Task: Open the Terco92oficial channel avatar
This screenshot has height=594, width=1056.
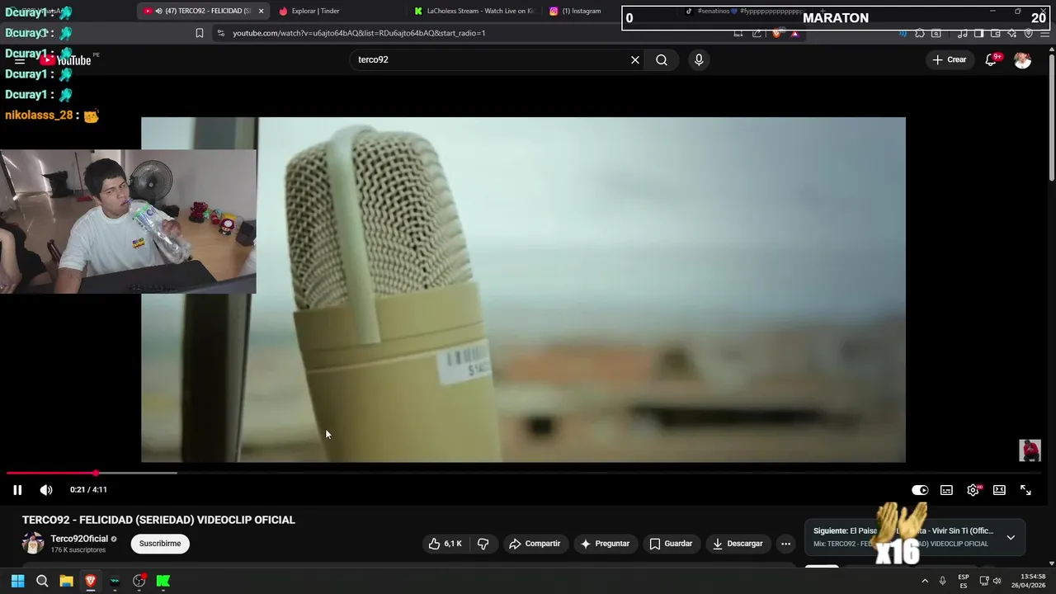Action: pos(33,544)
